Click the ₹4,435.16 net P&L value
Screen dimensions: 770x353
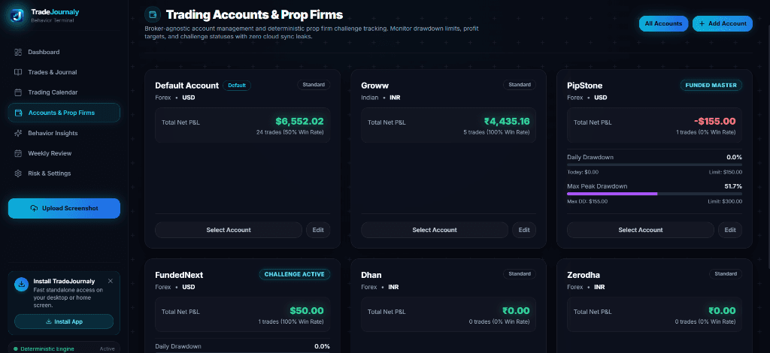pyautogui.click(x=507, y=121)
